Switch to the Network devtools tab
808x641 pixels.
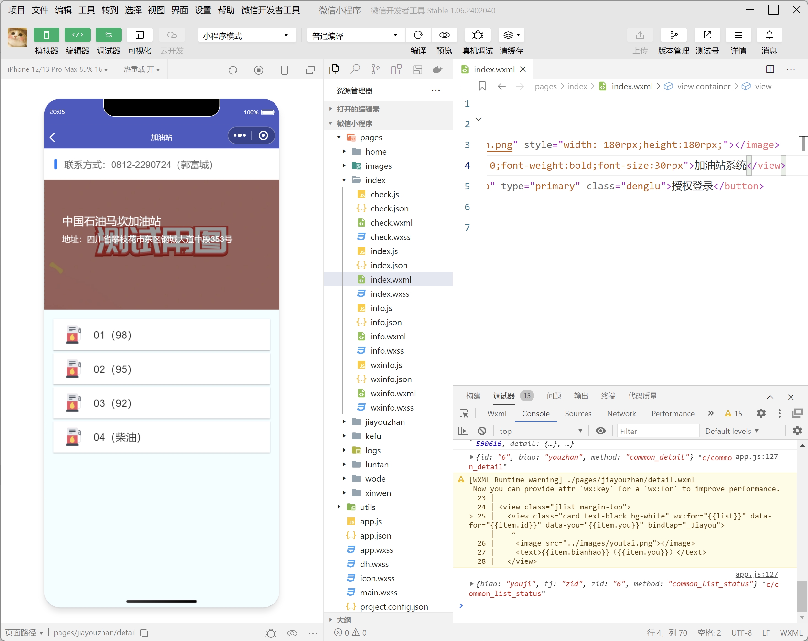coord(621,414)
